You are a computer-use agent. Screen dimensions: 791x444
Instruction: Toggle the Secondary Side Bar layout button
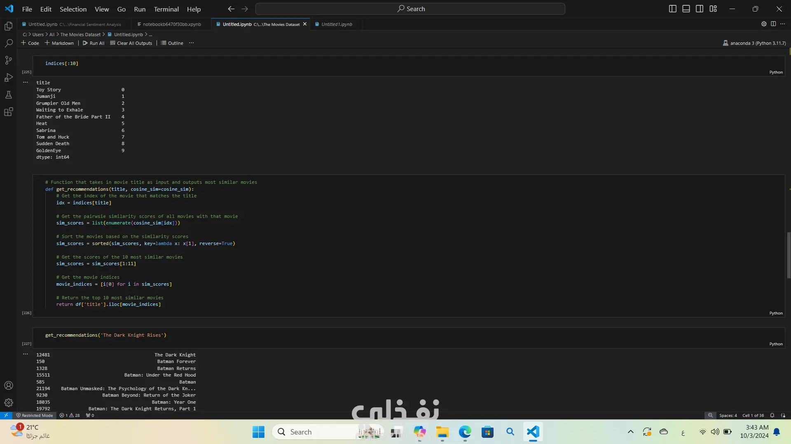tap(700, 9)
